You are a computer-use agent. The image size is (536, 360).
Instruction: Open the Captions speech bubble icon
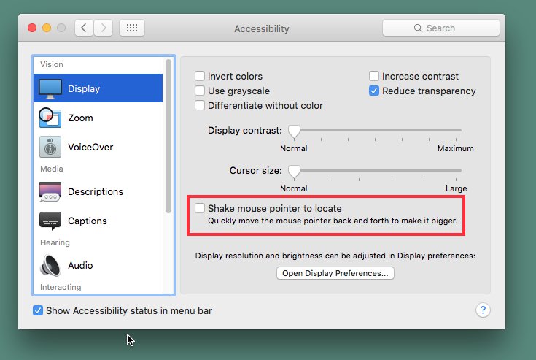(50, 221)
